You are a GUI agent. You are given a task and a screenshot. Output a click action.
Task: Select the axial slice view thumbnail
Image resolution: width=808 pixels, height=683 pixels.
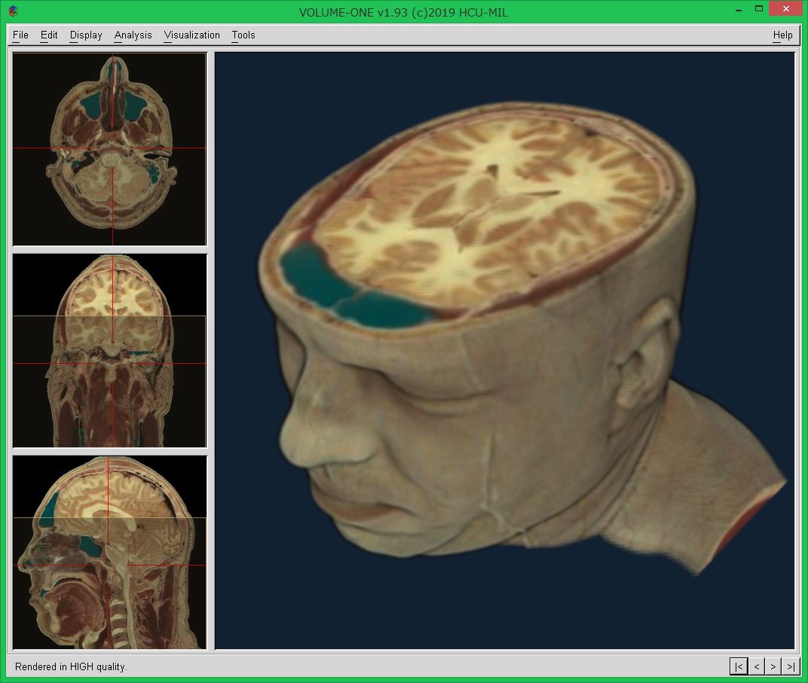point(109,149)
